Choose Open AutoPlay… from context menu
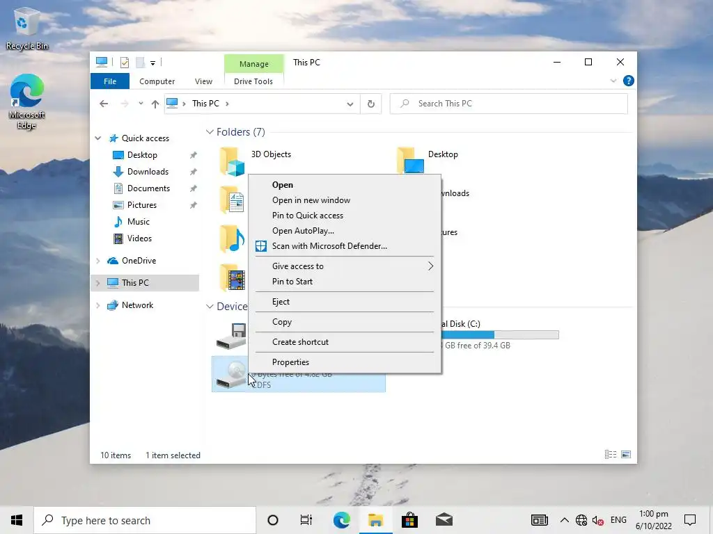Image resolution: width=713 pixels, height=534 pixels. click(x=344, y=231)
